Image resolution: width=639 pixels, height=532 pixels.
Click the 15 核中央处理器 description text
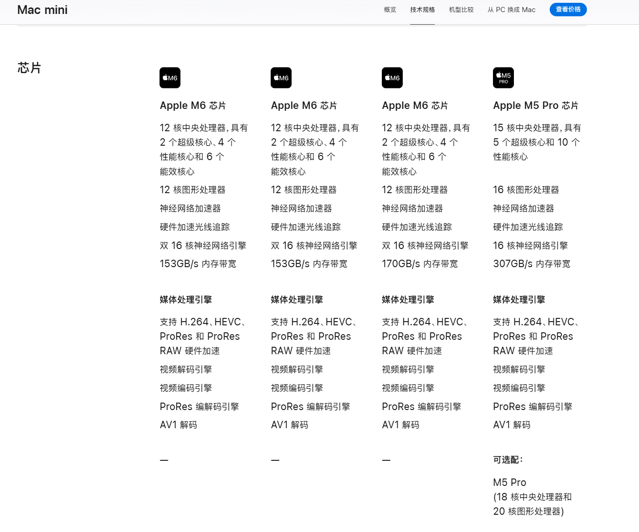coord(537,142)
